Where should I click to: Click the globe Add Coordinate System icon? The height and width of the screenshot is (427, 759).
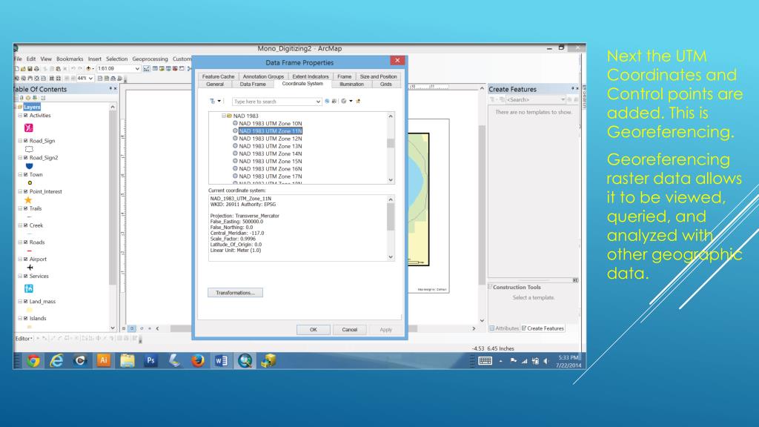(x=344, y=101)
